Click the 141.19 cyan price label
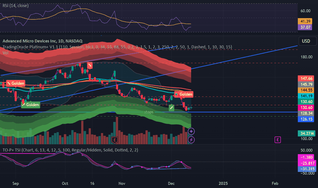This screenshot has width=318, height=188. pos(306,96)
